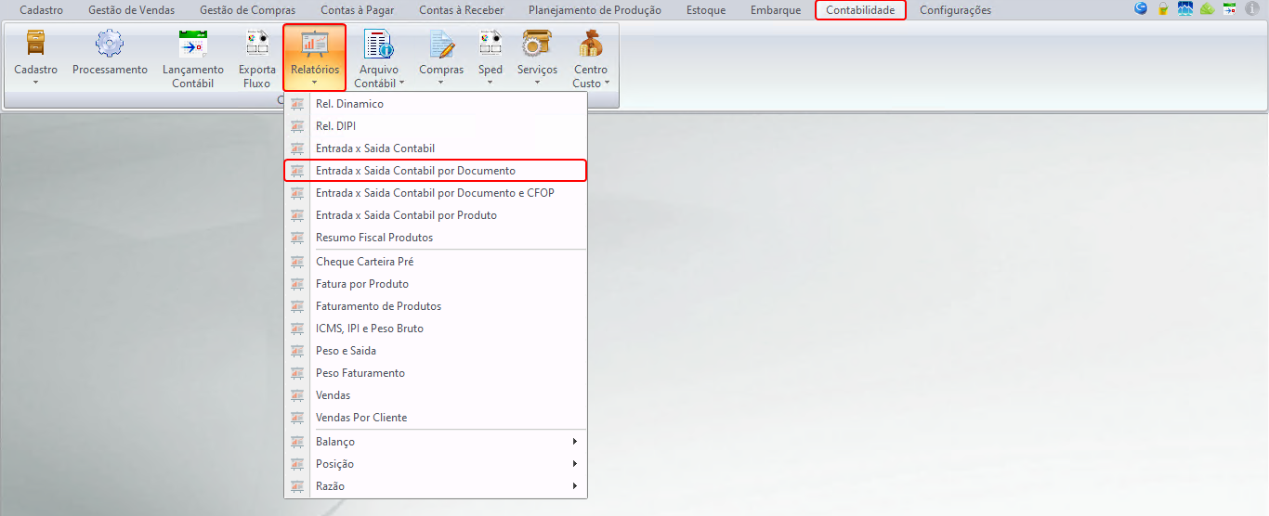
Task: Click the Exporta Fluxo icon
Action: (x=257, y=45)
